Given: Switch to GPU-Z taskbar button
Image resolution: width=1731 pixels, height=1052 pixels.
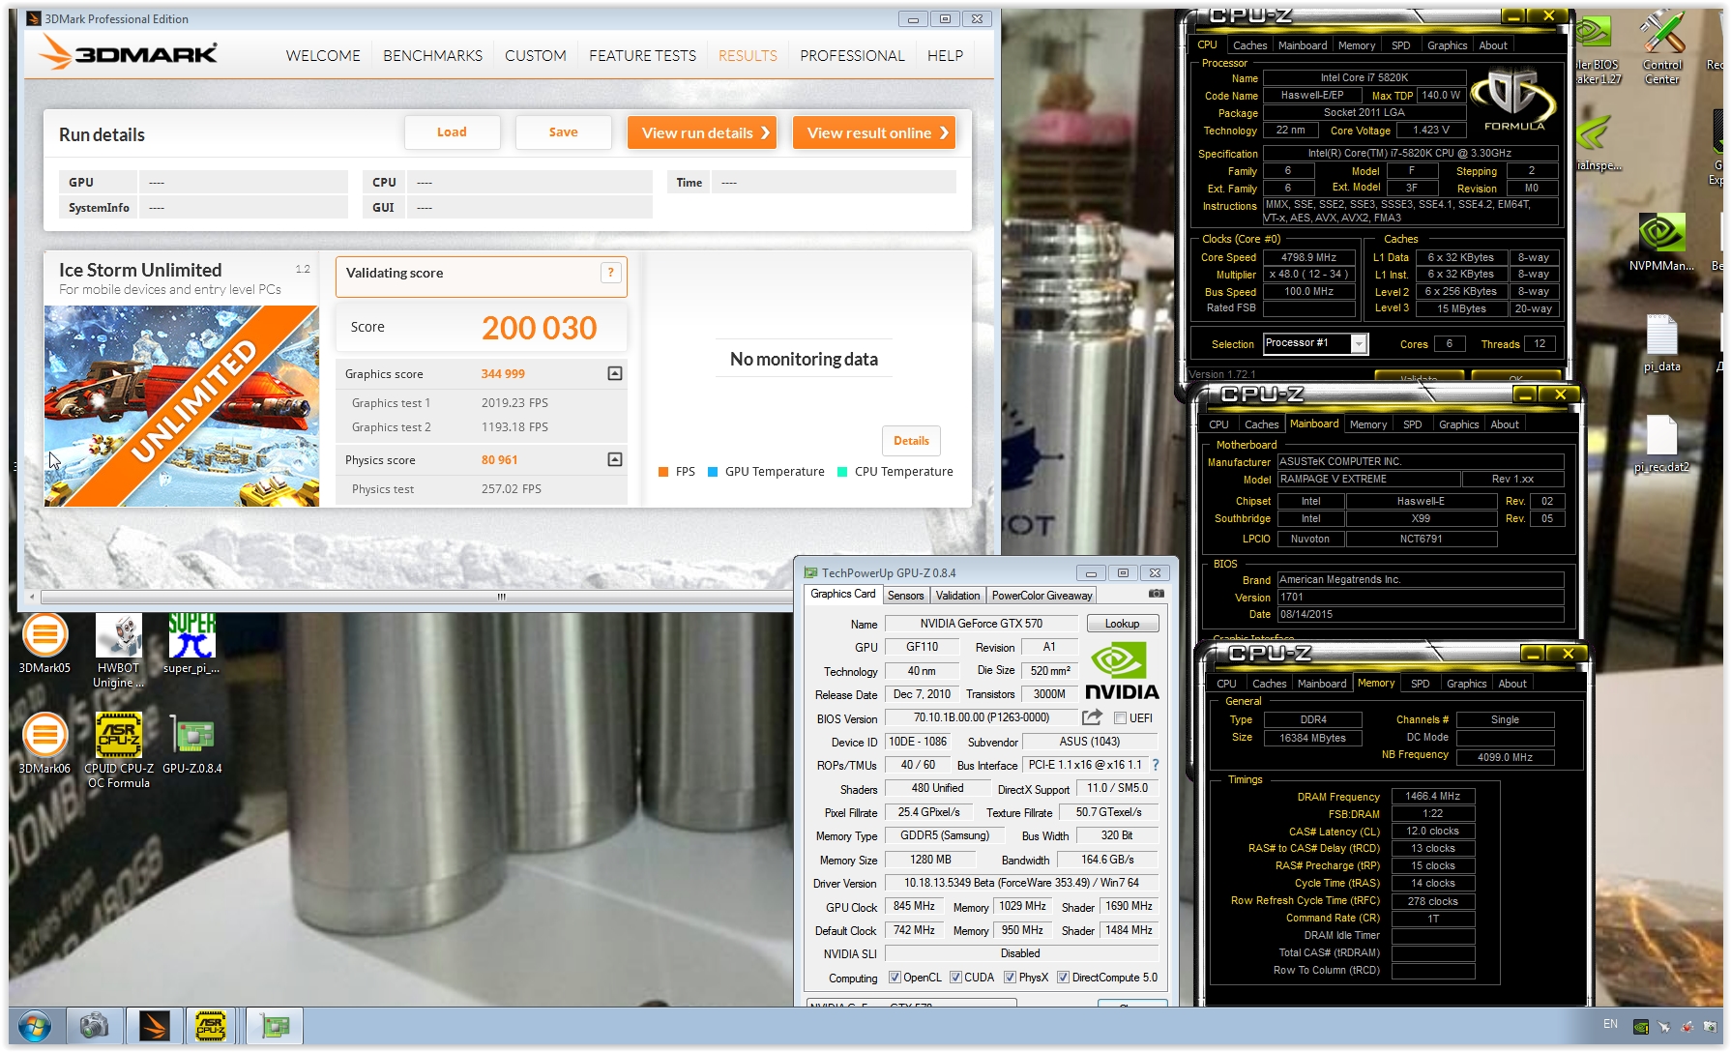Looking at the screenshot, I should coord(275,1026).
